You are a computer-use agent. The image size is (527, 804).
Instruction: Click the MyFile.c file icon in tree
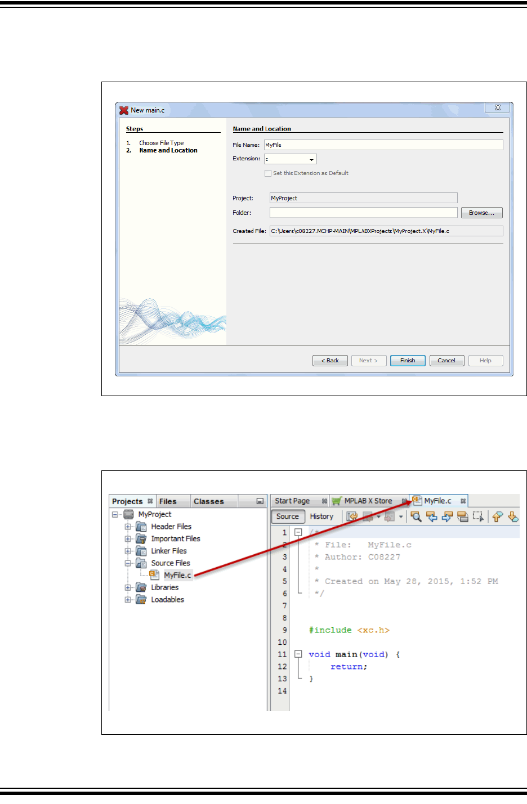coord(154,575)
